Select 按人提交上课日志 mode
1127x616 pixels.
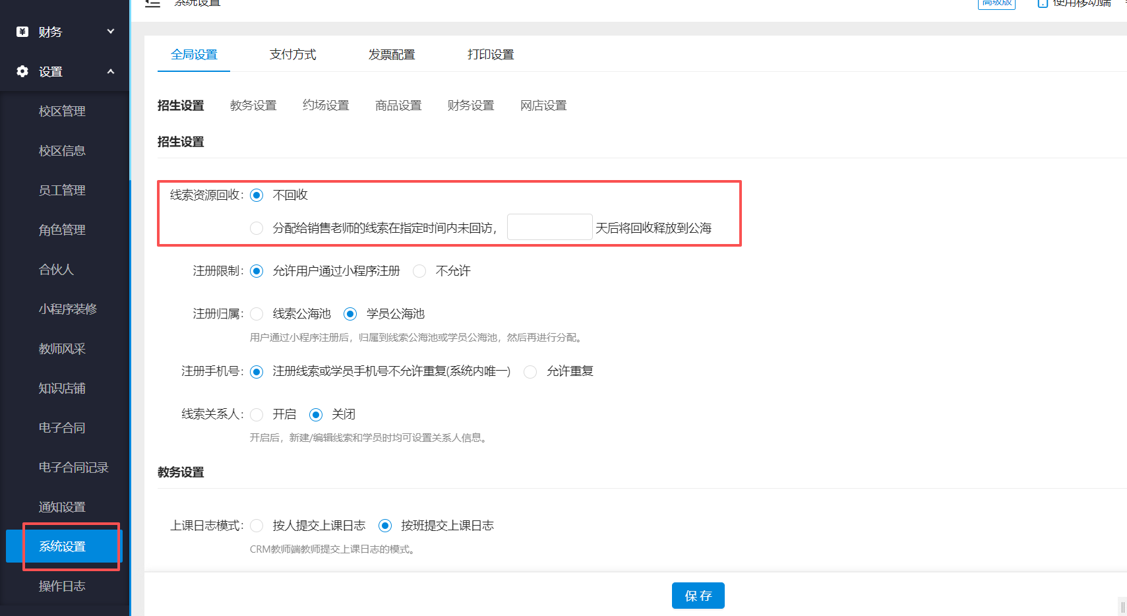257,526
